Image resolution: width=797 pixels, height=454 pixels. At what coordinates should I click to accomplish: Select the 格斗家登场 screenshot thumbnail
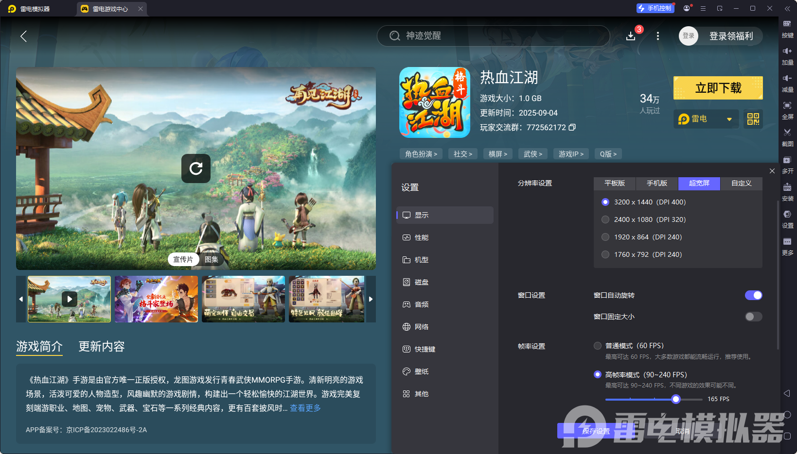[x=157, y=299]
